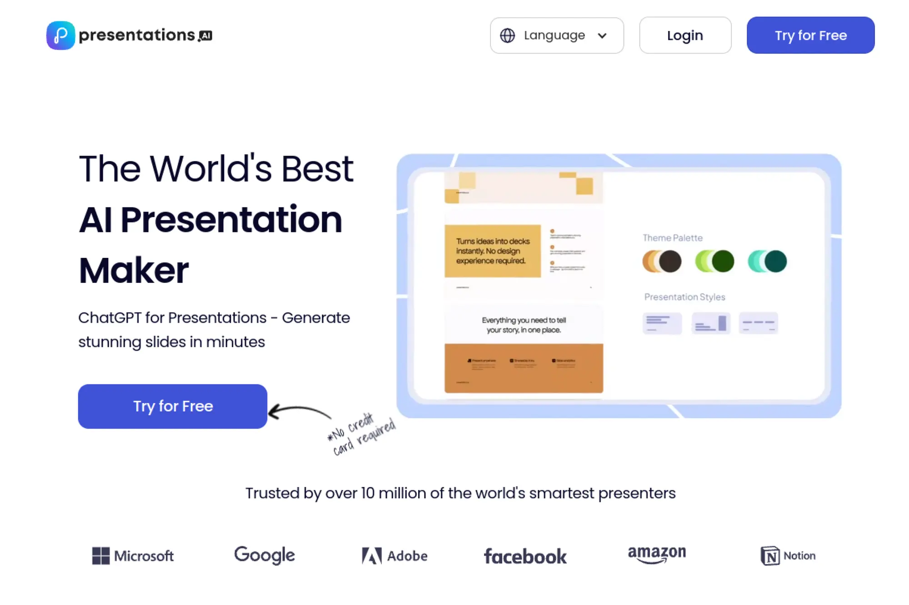Select the green theme palette swatch
Viewport: 909px width, 605px height.
tap(715, 261)
